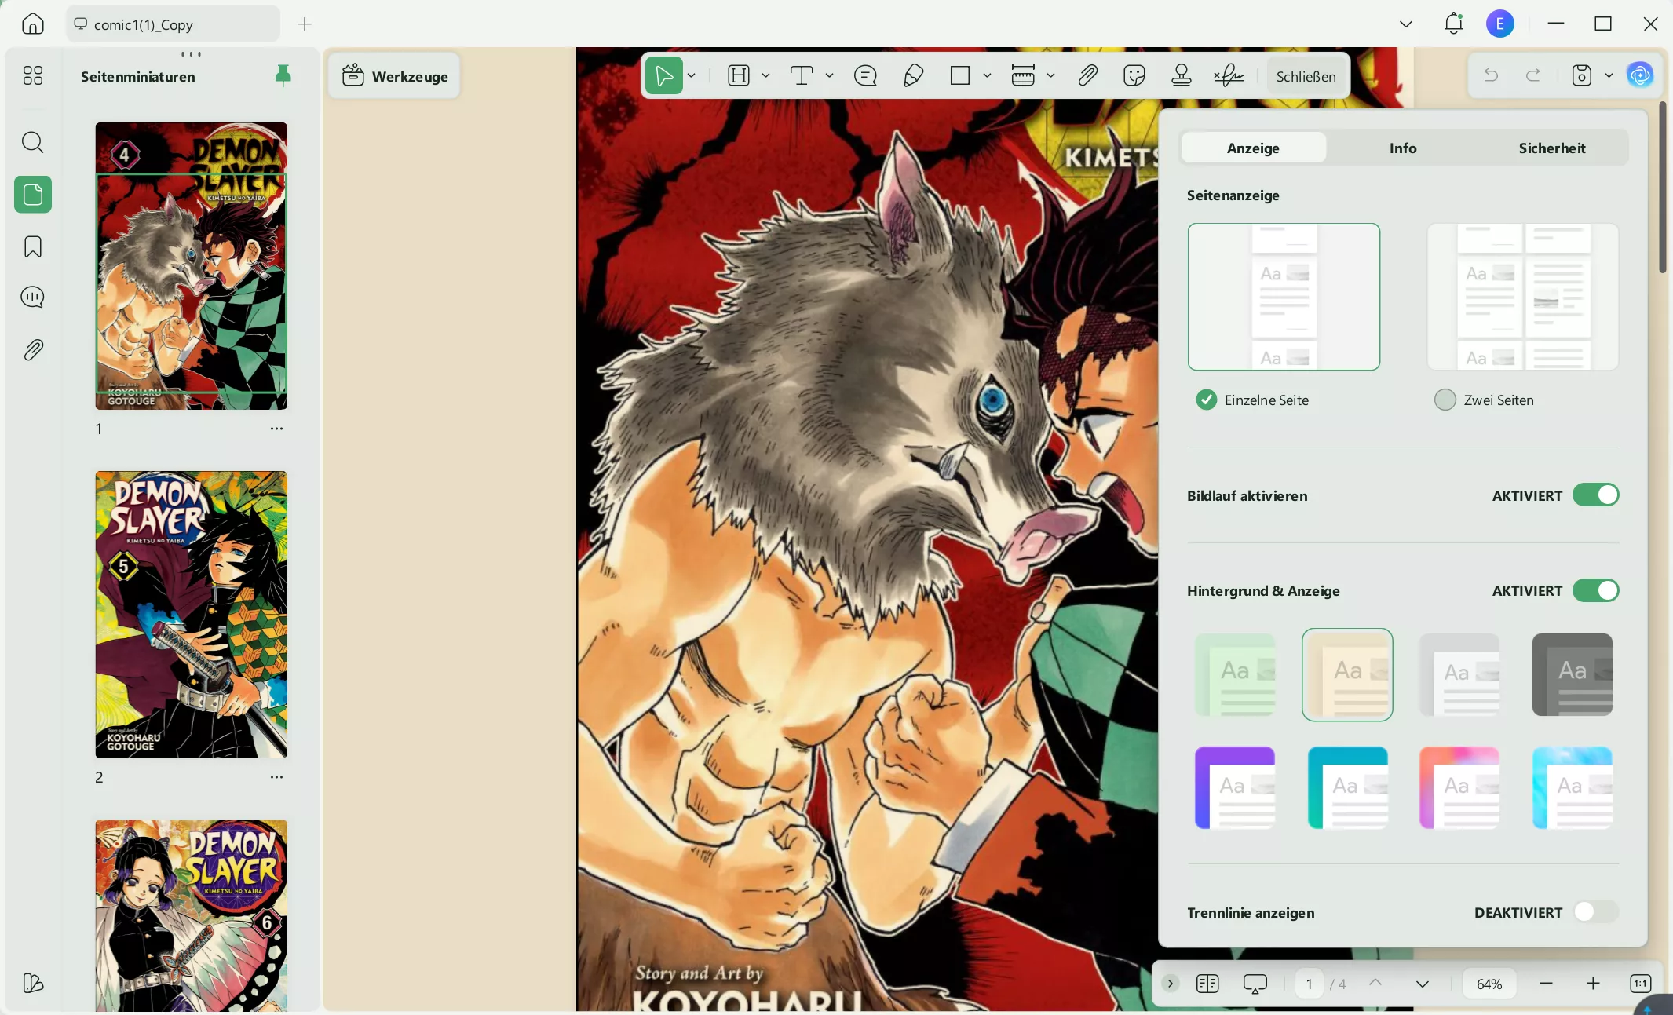The width and height of the screenshot is (1673, 1015).
Task: Open the bookmarks panel icon
Action: point(33,247)
